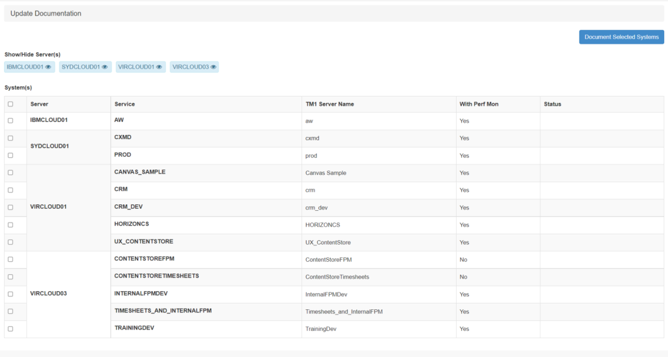The image size is (668, 357).
Task: Click the Service column header
Action: [x=125, y=104]
